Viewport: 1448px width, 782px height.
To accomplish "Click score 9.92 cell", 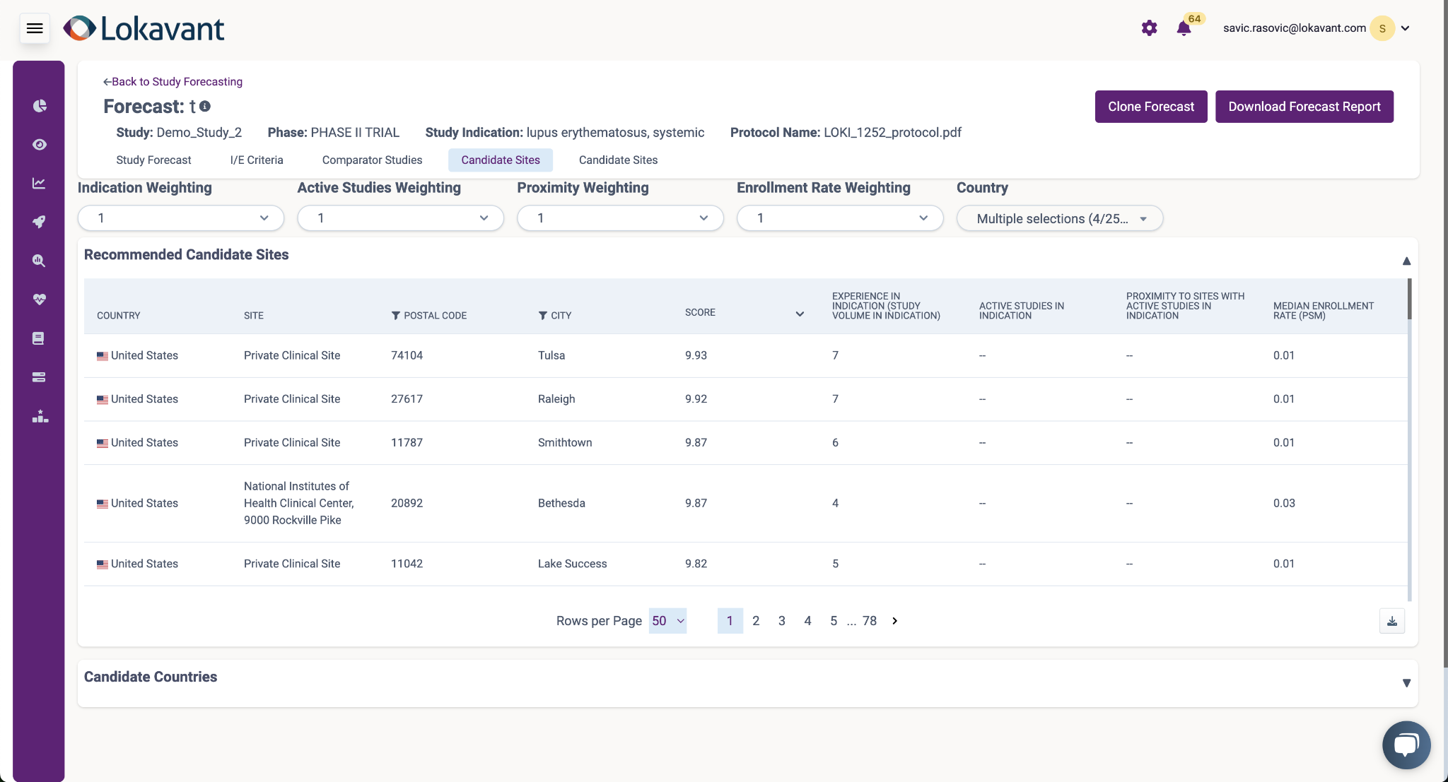I will click(696, 399).
